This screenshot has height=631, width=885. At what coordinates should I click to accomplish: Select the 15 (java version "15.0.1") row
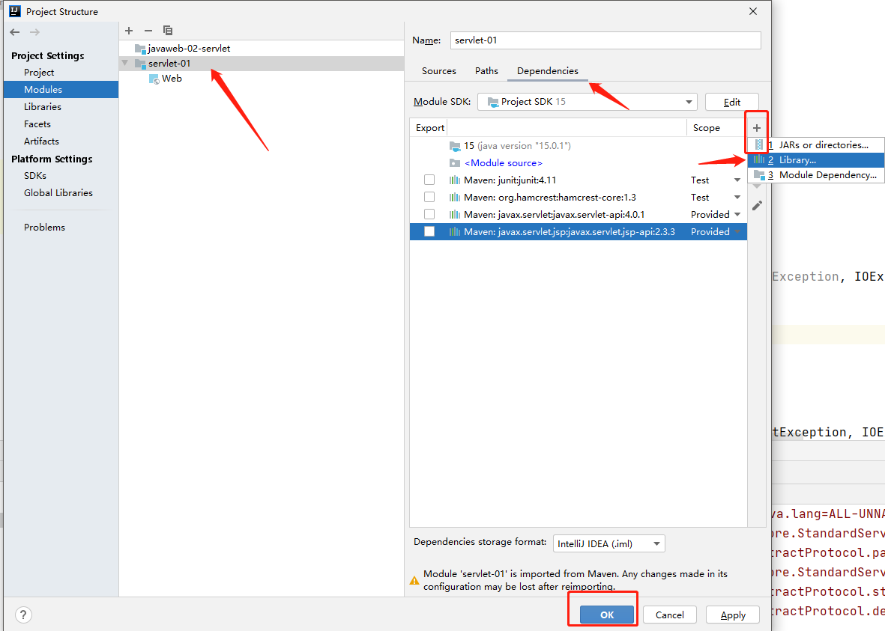[579, 146]
